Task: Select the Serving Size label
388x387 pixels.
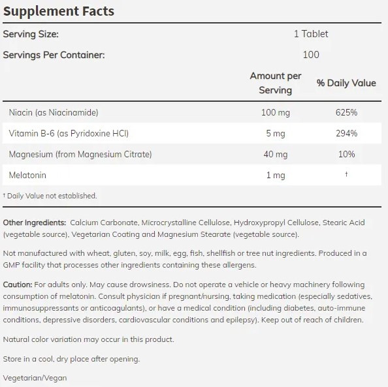Action: (31, 34)
